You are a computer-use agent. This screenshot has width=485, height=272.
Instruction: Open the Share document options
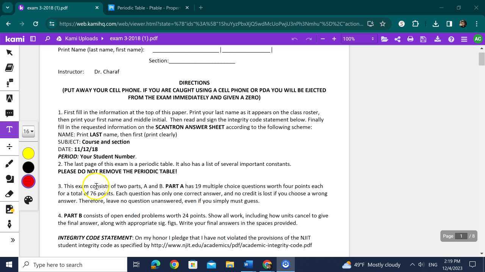coord(397,39)
